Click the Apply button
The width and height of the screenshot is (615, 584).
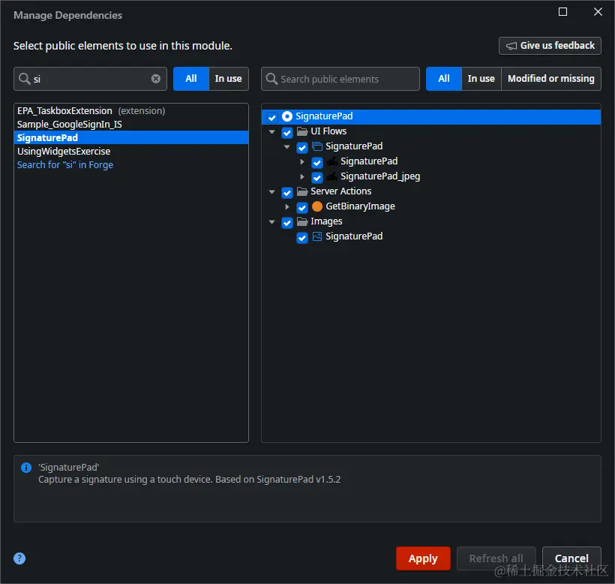click(x=423, y=558)
